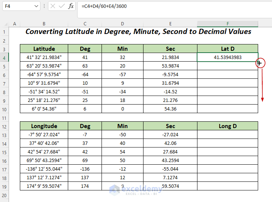
Task: Click cell containing 41.53943983
Action: [227, 58]
